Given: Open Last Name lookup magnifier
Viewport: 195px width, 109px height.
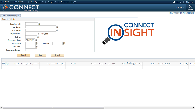Looking at the screenshot, I should pos(57,27).
